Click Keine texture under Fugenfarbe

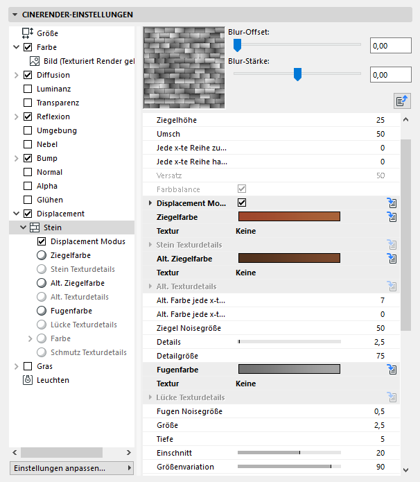tap(245, 384)
